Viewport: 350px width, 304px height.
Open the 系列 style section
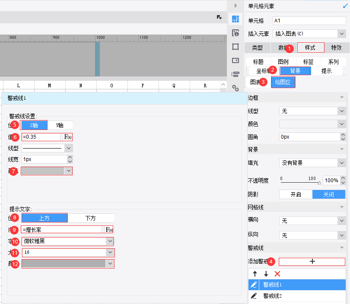(x=334, y=62)
